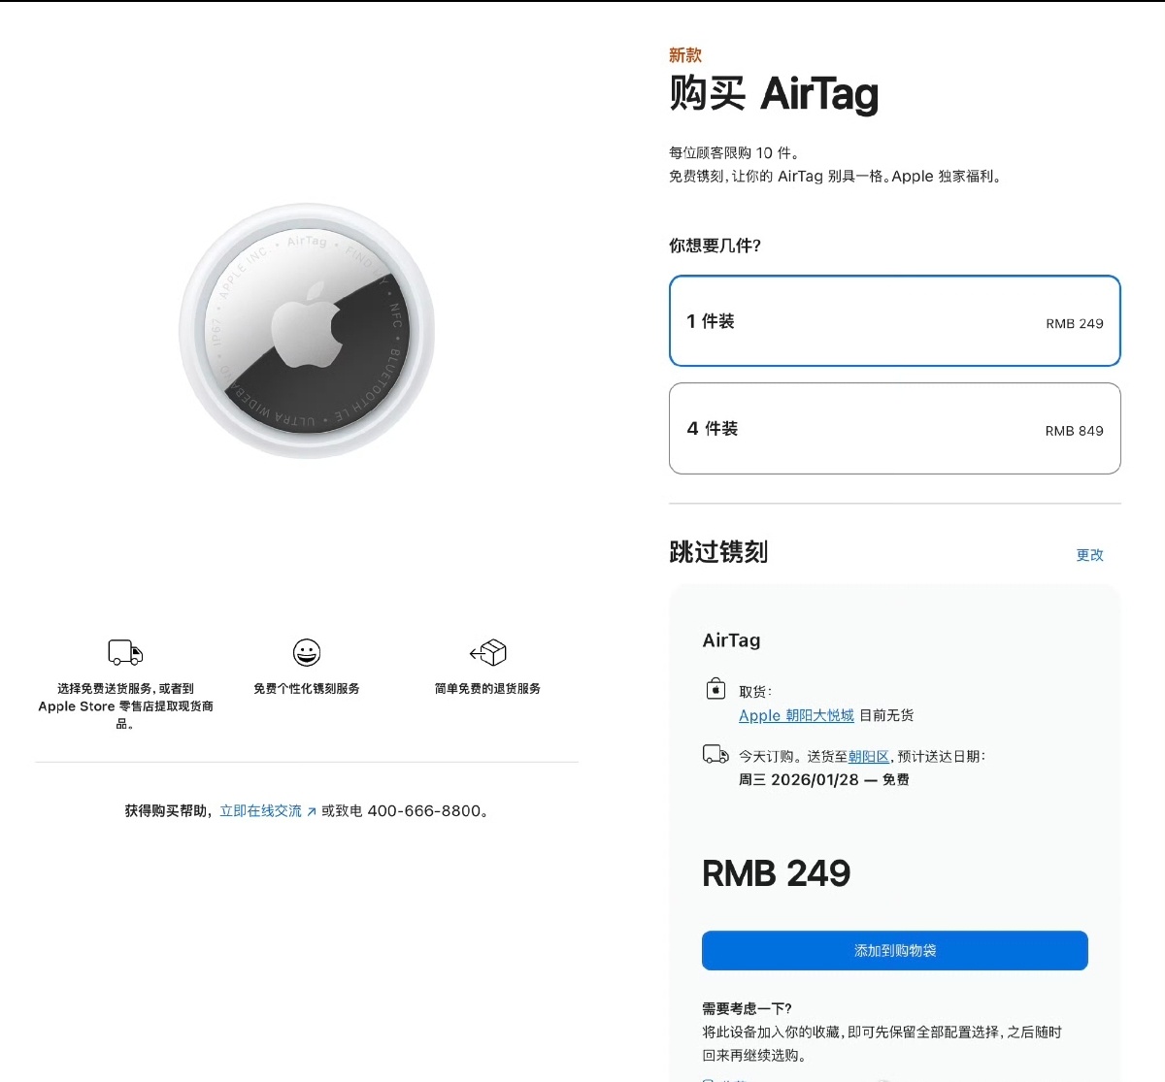Click the smiley face engraving service icon
Image resolution: width=1165 pixels, height=1082 pixels.
(306, 652)
